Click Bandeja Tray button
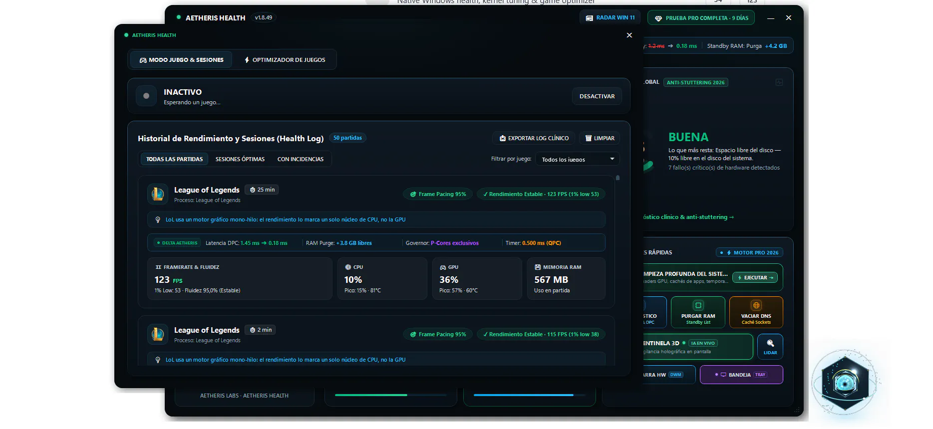 click(x=741, y=375)
